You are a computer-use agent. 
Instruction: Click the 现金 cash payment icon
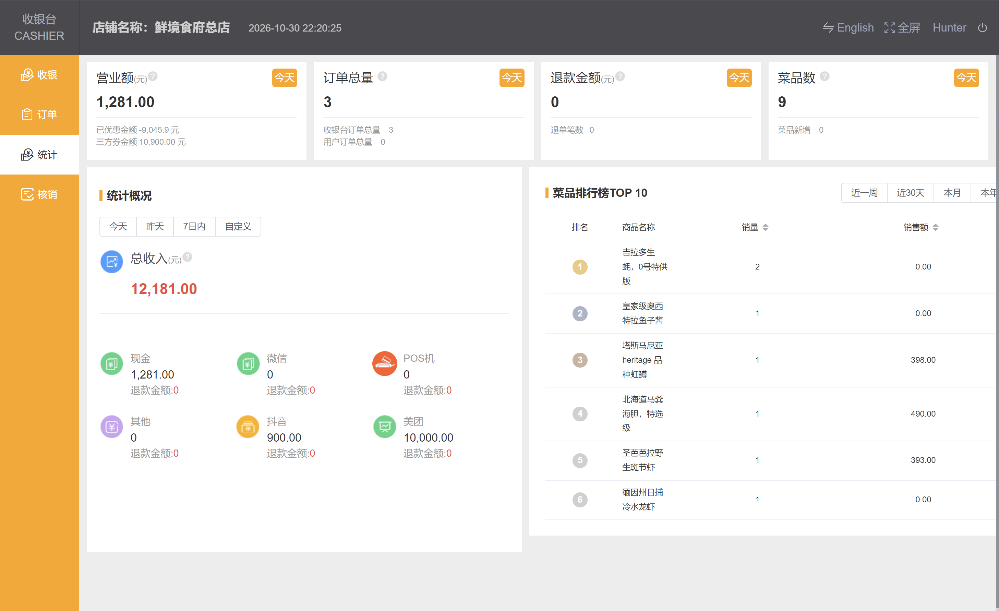click(112, 364)
